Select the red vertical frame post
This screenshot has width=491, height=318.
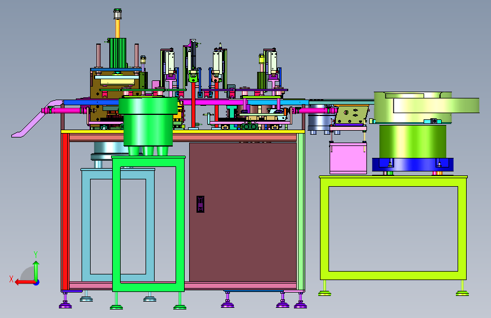pos(65,212)
